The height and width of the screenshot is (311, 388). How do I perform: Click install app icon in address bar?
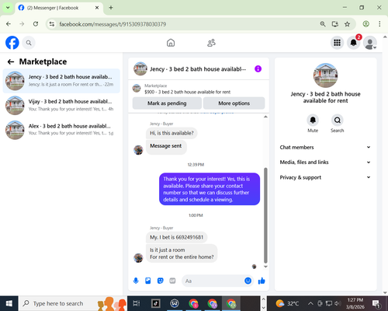(335, 24)
